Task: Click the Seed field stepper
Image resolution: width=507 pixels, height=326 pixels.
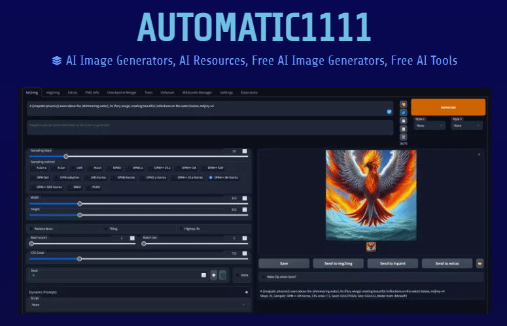Action: 203,275
